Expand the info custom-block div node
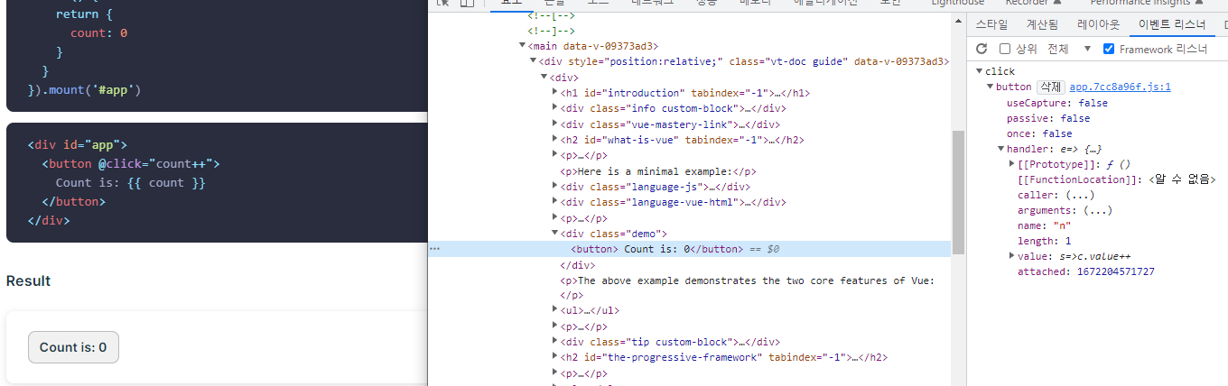Screen dimensions: 1228x386 click(554, 108)
